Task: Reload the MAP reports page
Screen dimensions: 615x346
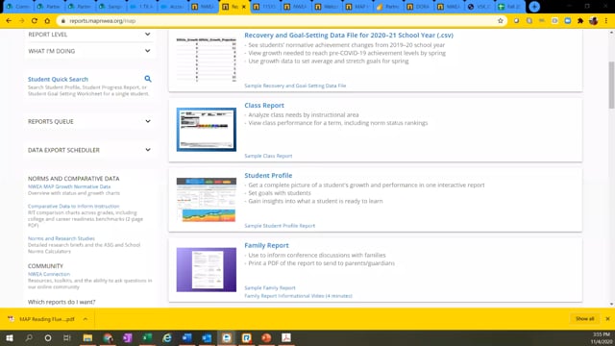Action: pos(35,21)
